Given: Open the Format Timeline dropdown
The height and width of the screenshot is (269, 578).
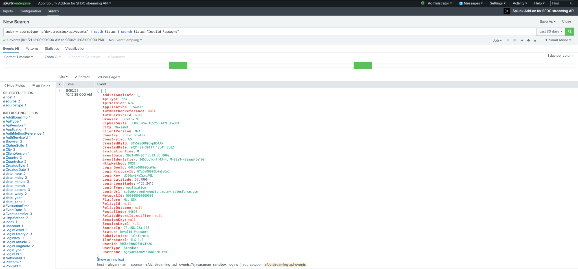Looking at the screenshot, I should [x=19, y=57].
